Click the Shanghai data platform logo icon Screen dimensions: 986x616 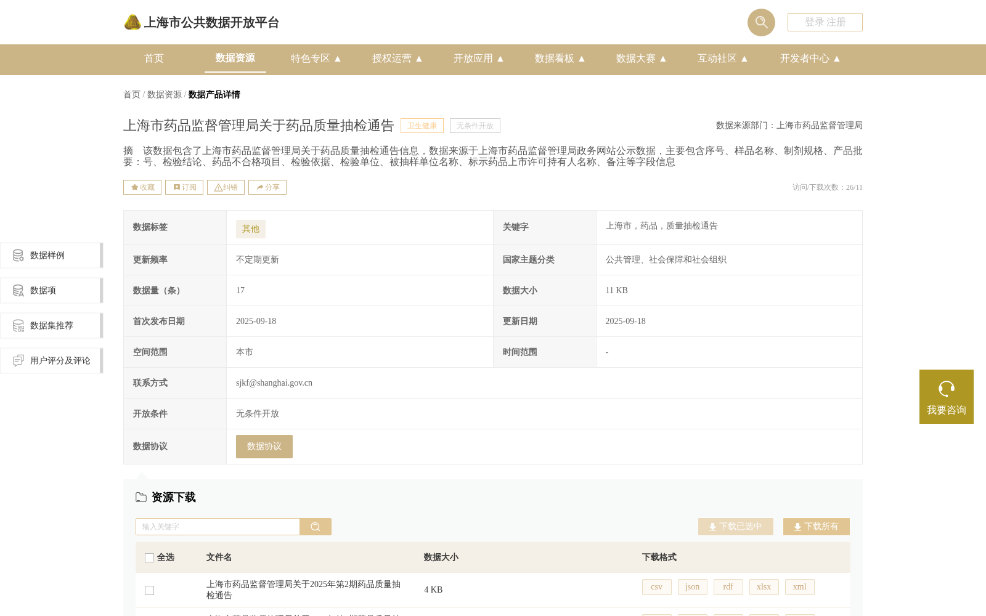coord(132,22)
